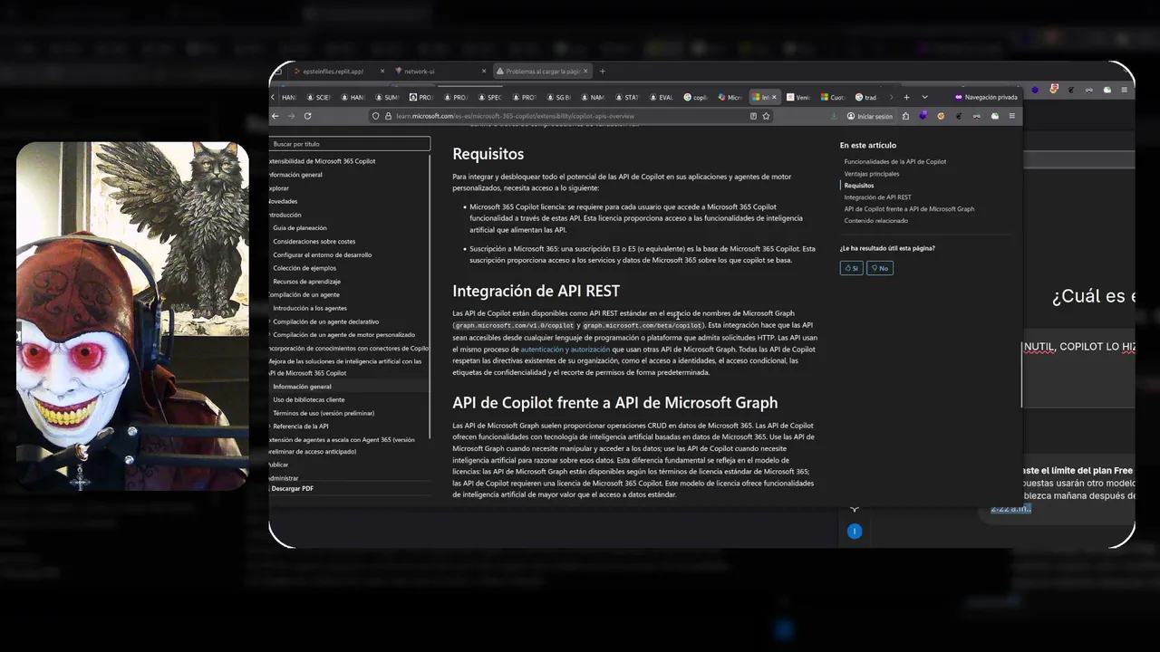Go back with the browser back arrow
The image size is (1160, 652).
(275, 116)
